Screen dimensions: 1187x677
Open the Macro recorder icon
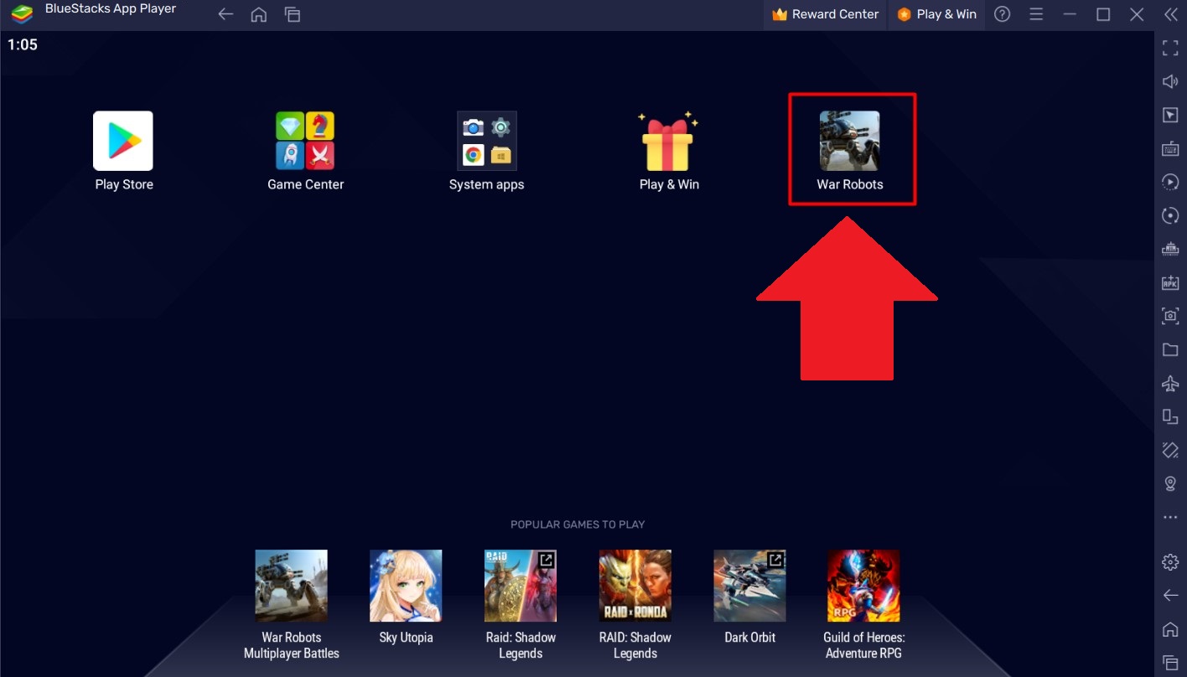(x=1169, y=182)
